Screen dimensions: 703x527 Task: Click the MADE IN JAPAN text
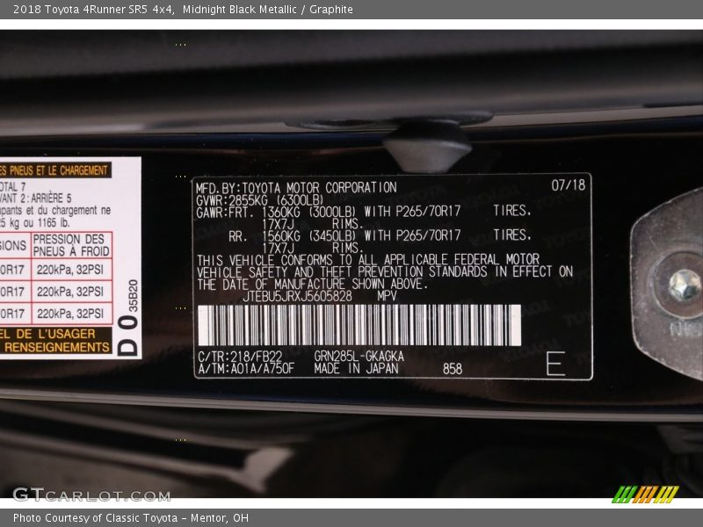pos(356,368)
